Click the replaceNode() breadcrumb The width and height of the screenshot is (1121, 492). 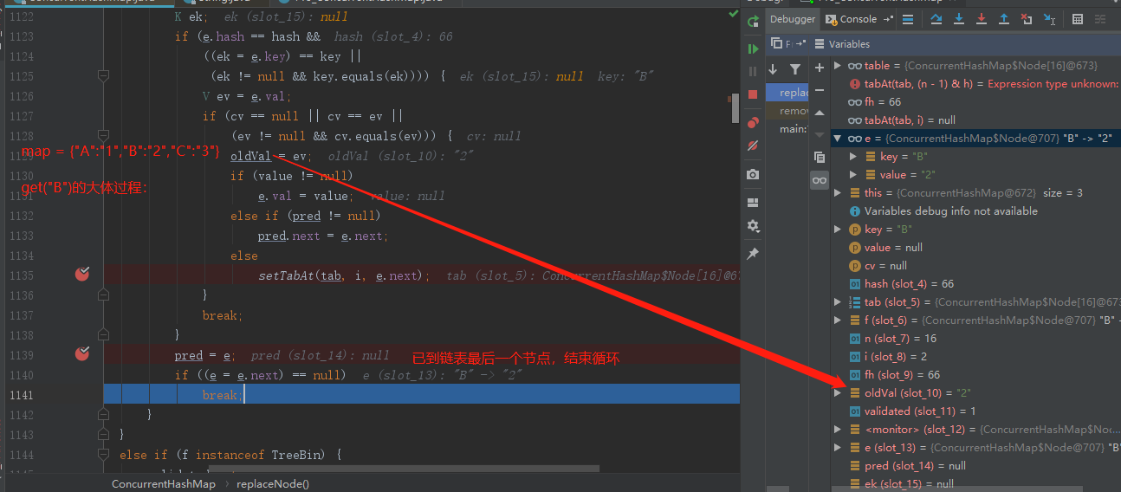[273, 484]
